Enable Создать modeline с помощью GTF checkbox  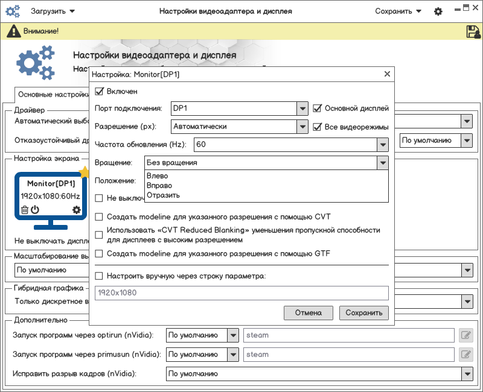click(x=100, y=254)
